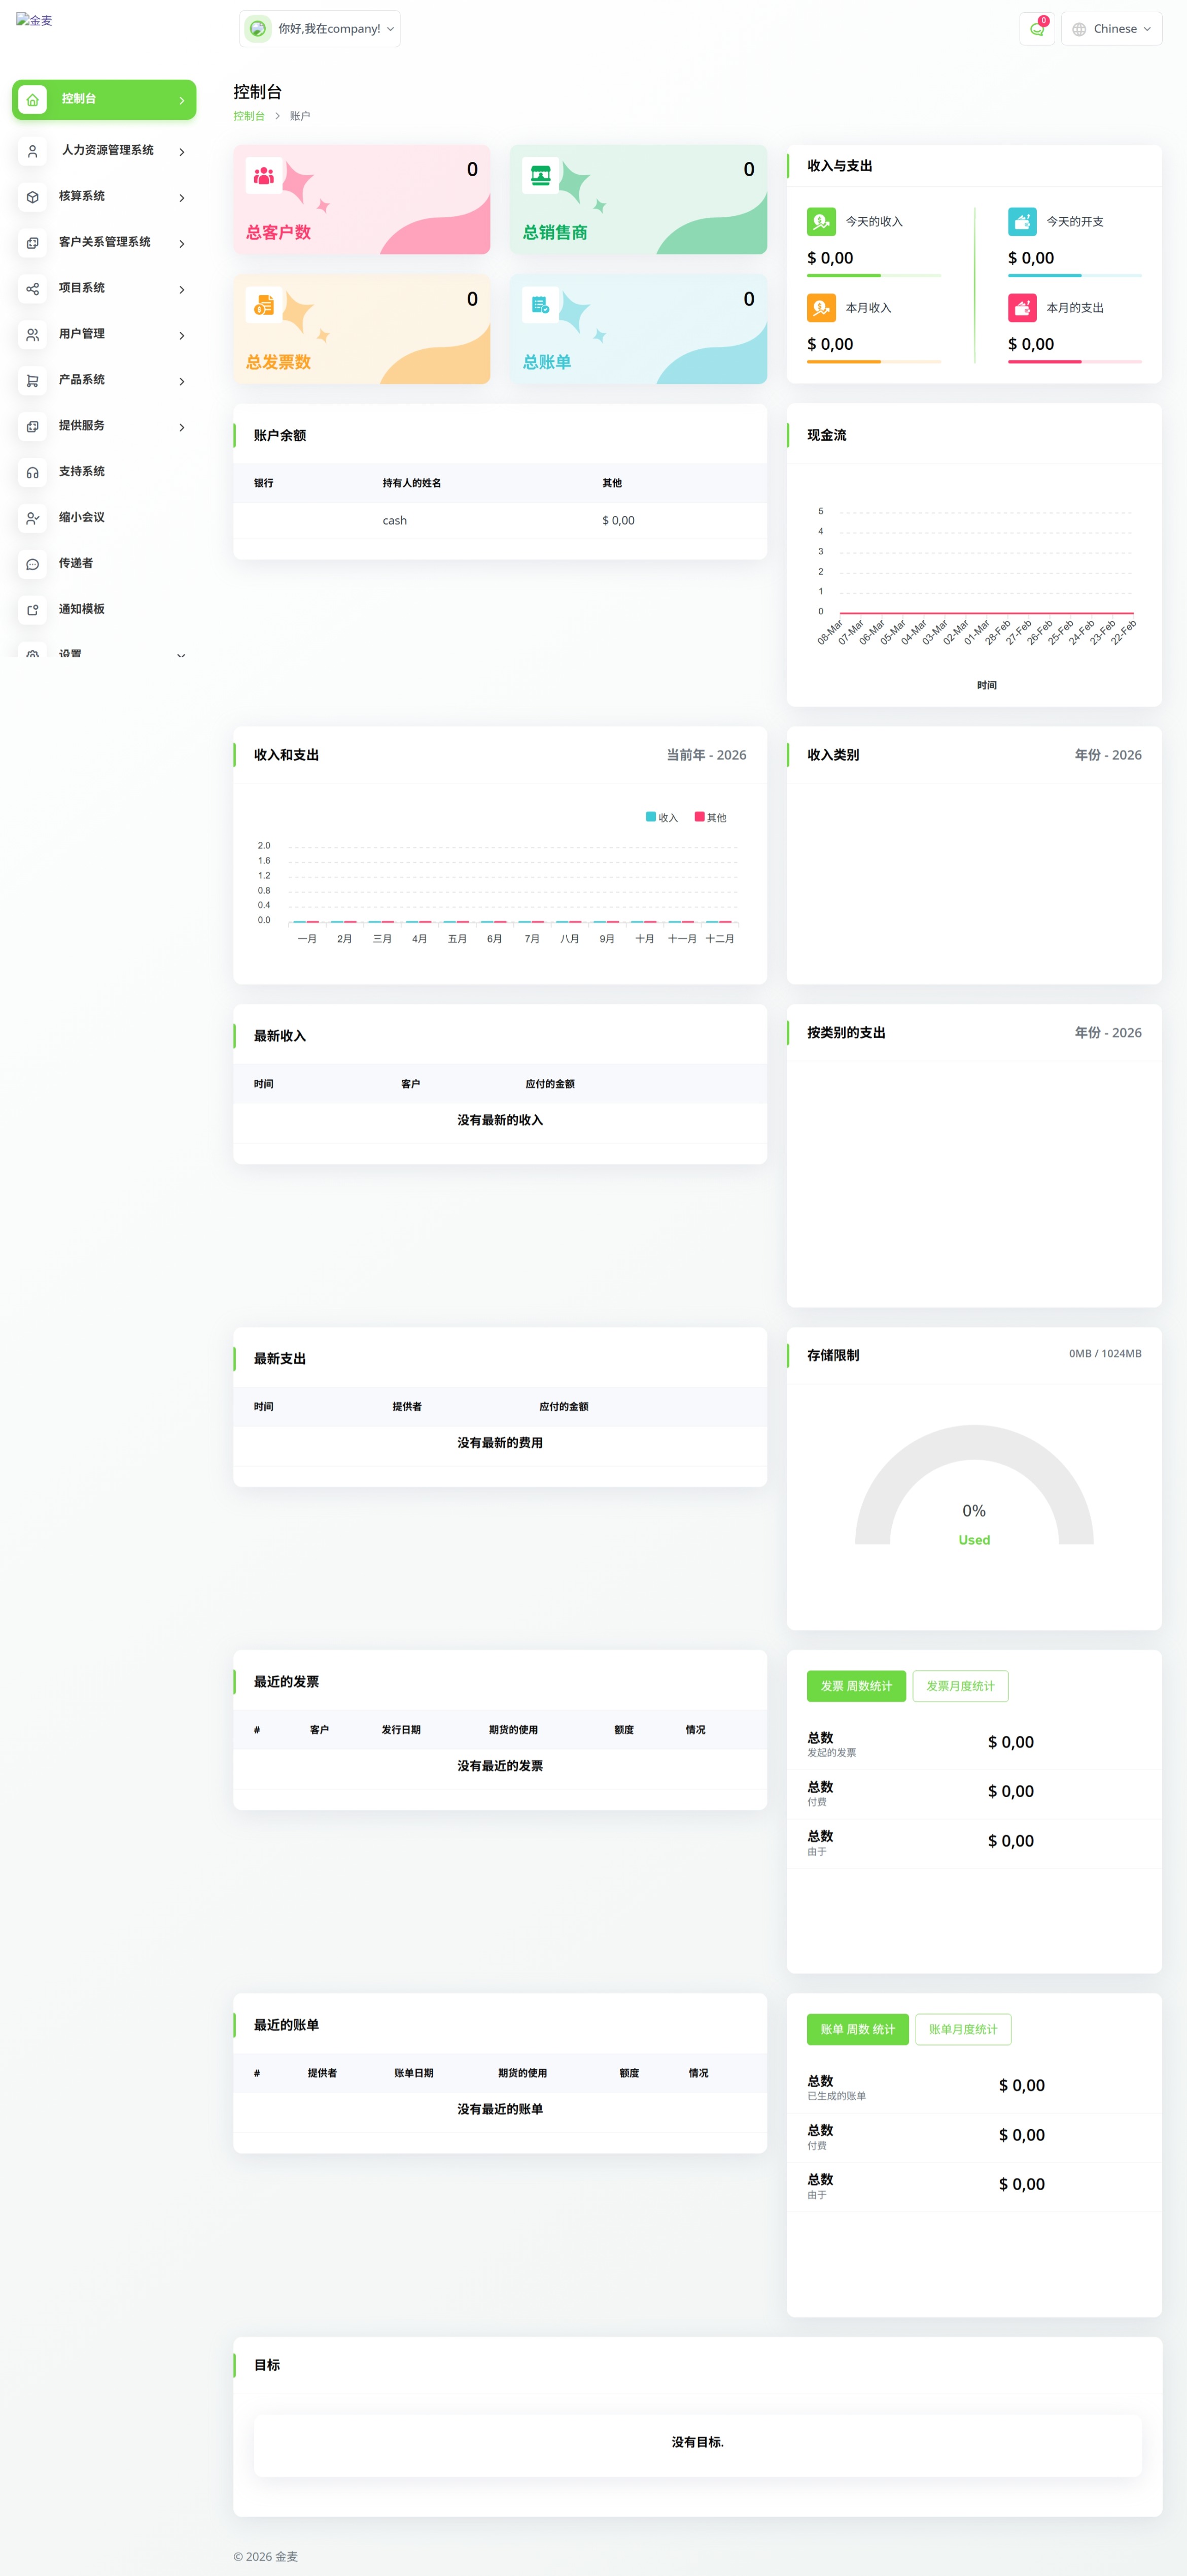The width and height of the screenshot is (1187, 2576).
Task: Click the total vendors store icon
Action: tap(541, 176)
